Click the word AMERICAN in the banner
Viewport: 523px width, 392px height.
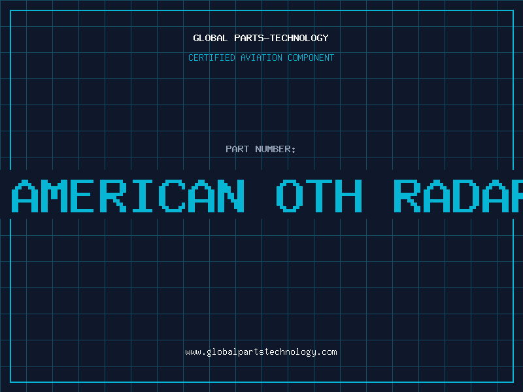(129, 196)
